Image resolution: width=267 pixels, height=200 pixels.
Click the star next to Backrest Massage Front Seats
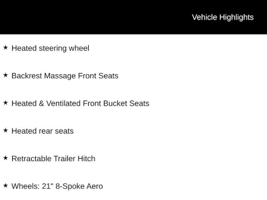tap(5, 75)
